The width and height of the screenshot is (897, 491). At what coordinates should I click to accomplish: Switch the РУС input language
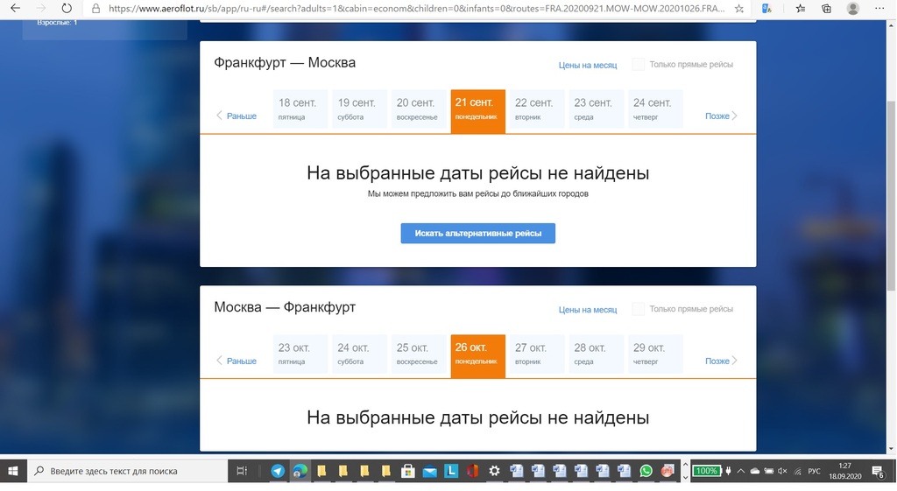click(x=814, y=471)
